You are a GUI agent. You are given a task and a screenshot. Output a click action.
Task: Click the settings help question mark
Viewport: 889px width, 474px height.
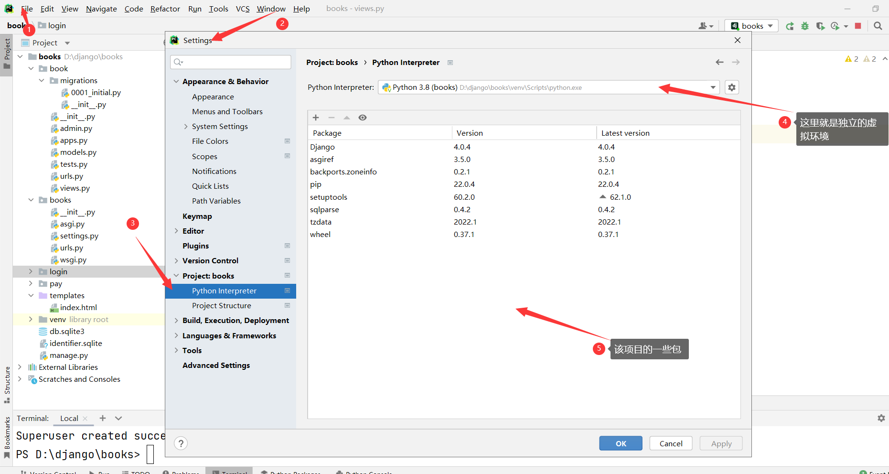point(181,443)
